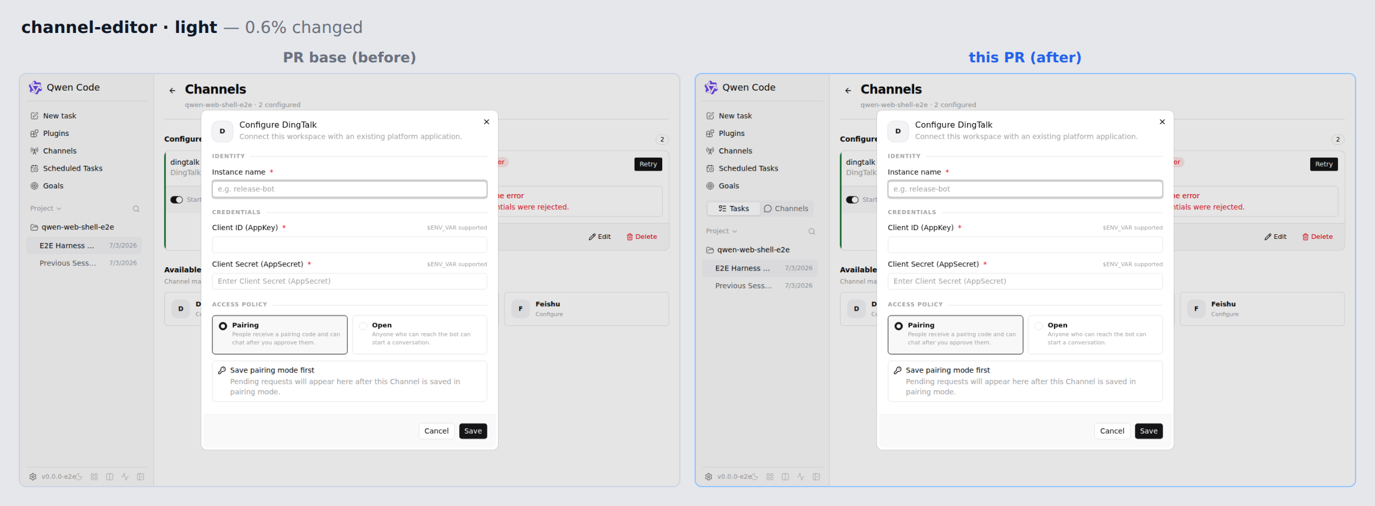Select Open access policy in after panel
The width and height of the screenshot is (1375, 506).
tap(1095, 335)
